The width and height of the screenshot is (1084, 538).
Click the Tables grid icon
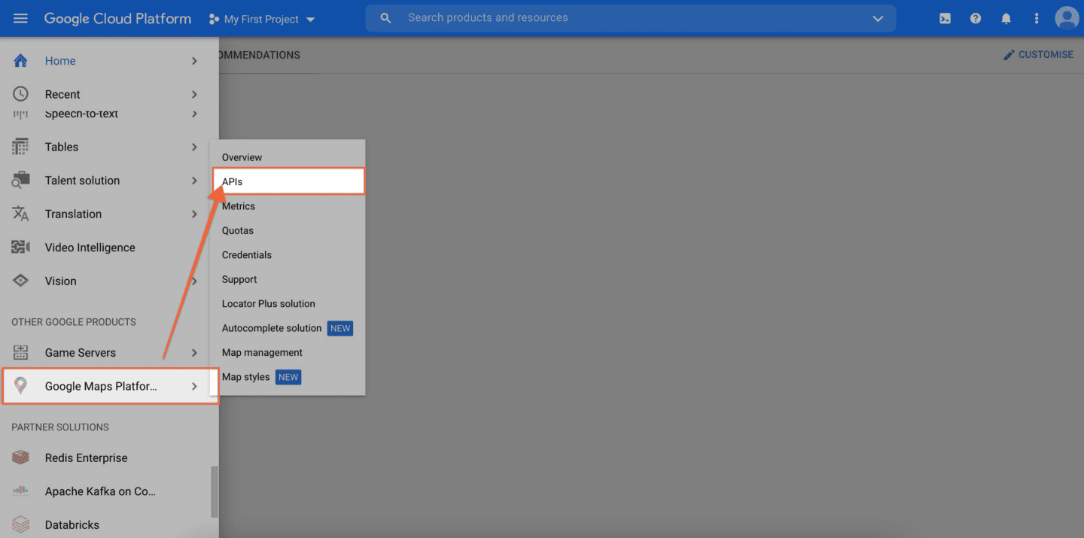coord(20,147)
